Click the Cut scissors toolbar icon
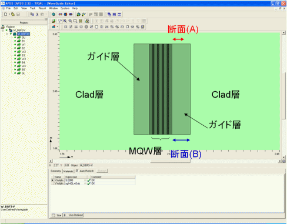The height and width of the screenshot is (224, 287). point(37,14)
